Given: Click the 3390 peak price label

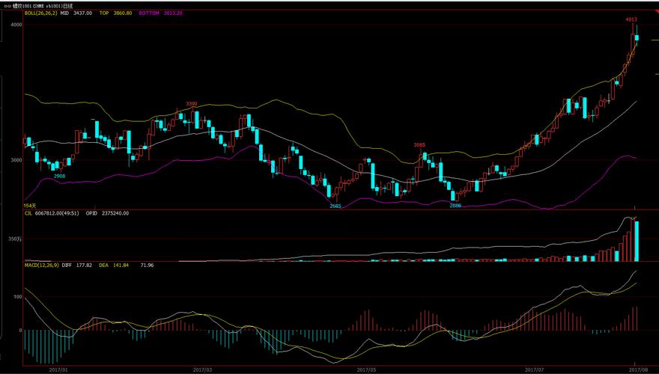Looking at the screenshot, I should point(192,104).
